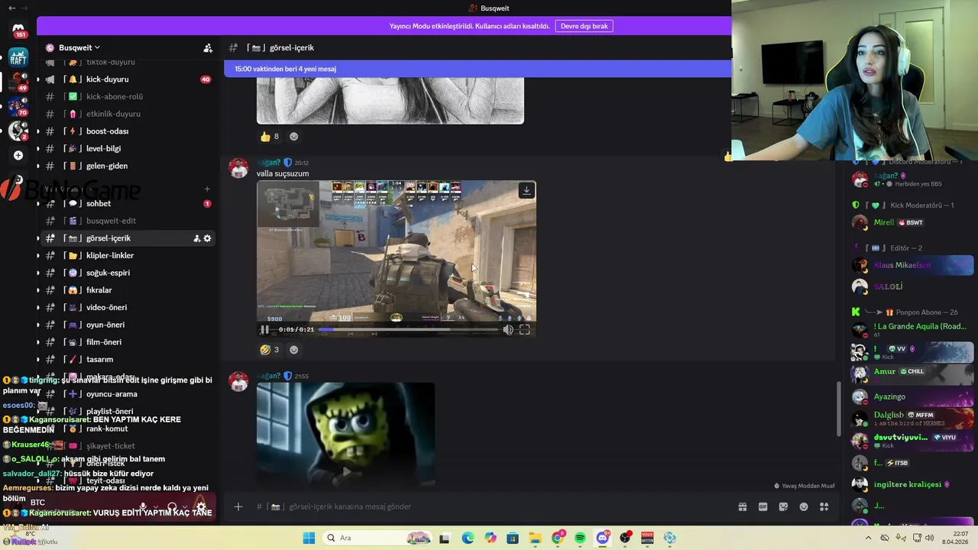Expand the fıkralar channel arrow
Screen dimensions: 978x550
(x=37, y=290)
